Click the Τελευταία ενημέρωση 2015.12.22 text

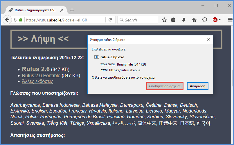47,57
